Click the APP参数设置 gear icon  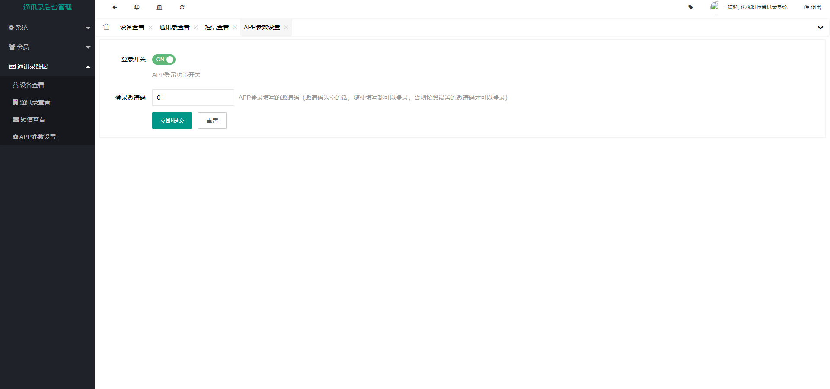[x=16, y=137]
